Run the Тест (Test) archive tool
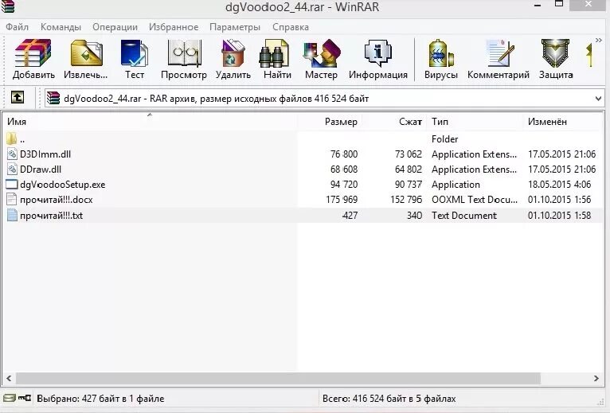610x413 pixels. pyautogui.click(x=135, y=59)
